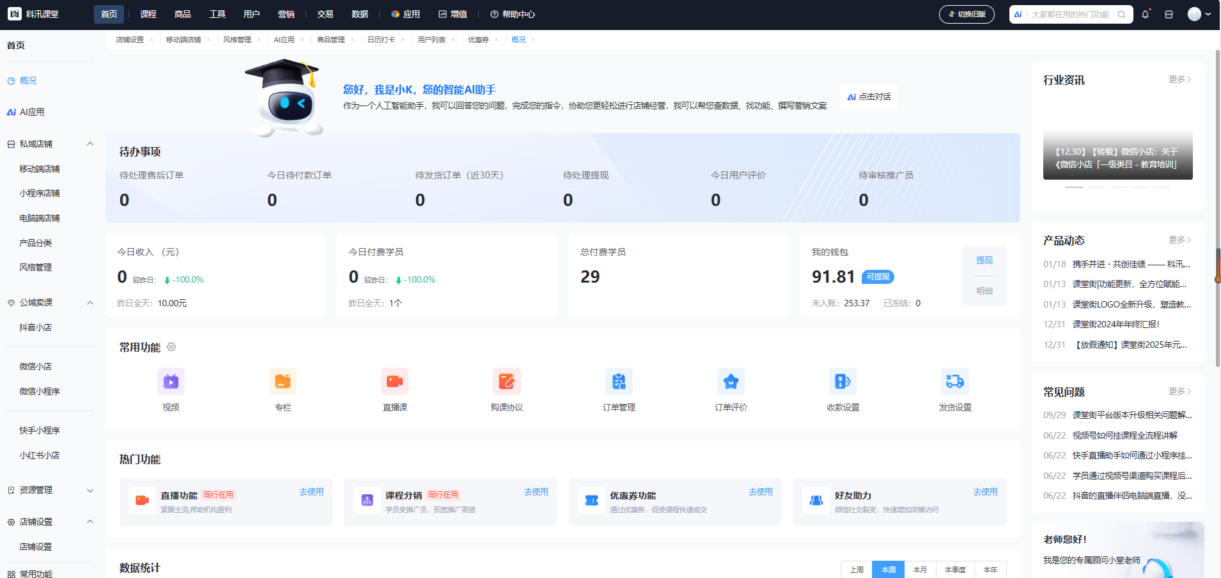The image size is (1221, 578).
Task: Open the 发货设置 function icon
Action: click(x=955, y=382)
